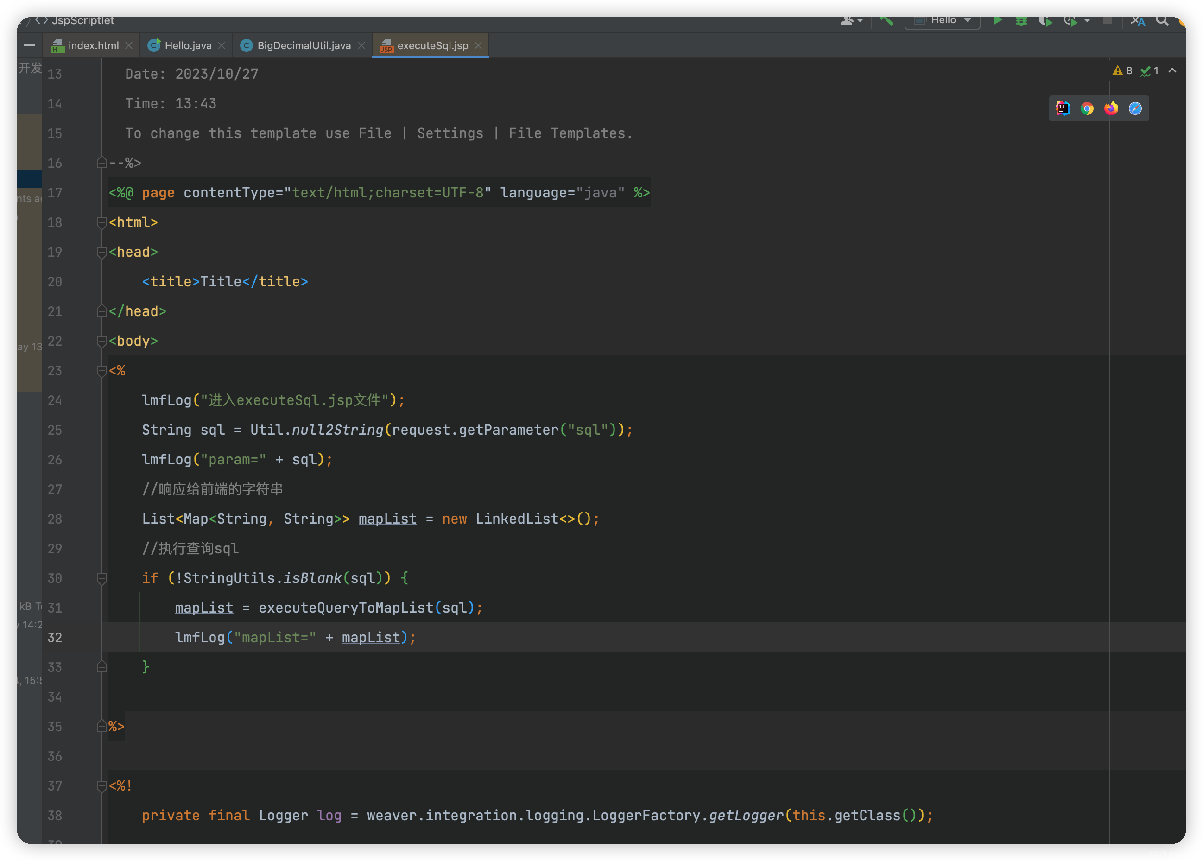
Task: Click line number 17 in the gutter
Action: (55, 193)
